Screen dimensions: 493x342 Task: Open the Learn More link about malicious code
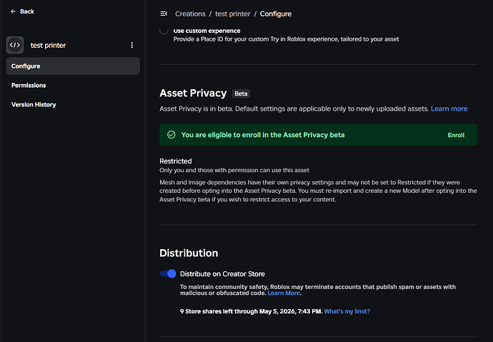coord(284,293)
